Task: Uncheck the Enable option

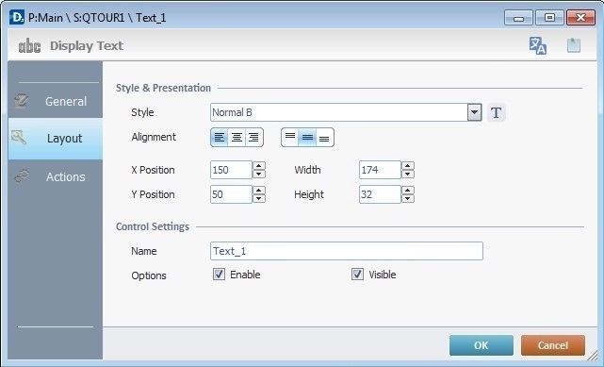Action: [x=219, y=275]
